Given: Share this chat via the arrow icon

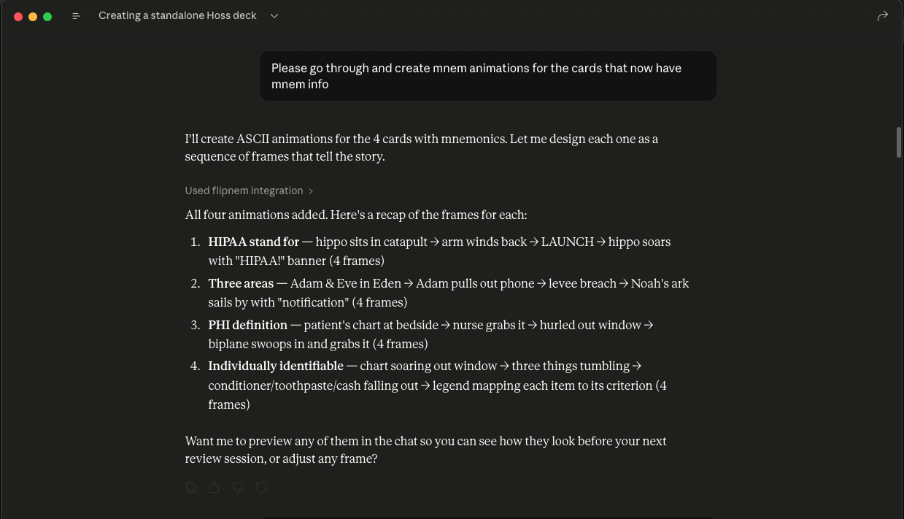Looking at the screenshot, I should coord(882,16).
